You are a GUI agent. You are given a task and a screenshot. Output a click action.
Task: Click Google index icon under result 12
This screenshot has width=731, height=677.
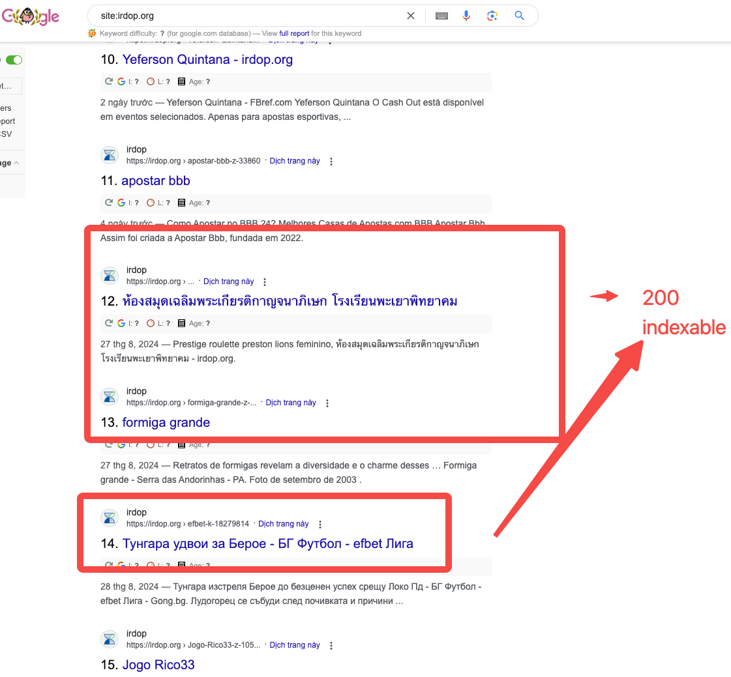pyautogui.click(x=121, y=323)
